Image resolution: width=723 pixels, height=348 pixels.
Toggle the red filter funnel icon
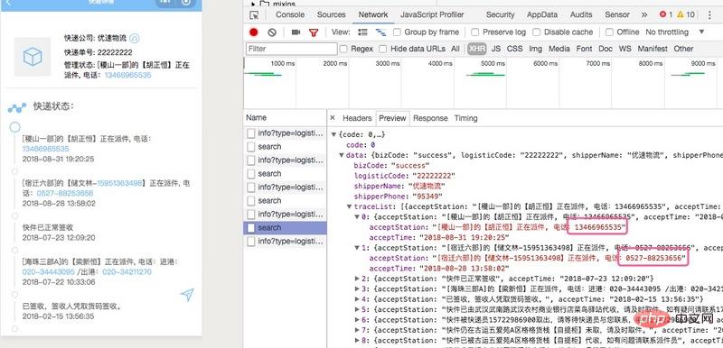(x=314, y=32)
